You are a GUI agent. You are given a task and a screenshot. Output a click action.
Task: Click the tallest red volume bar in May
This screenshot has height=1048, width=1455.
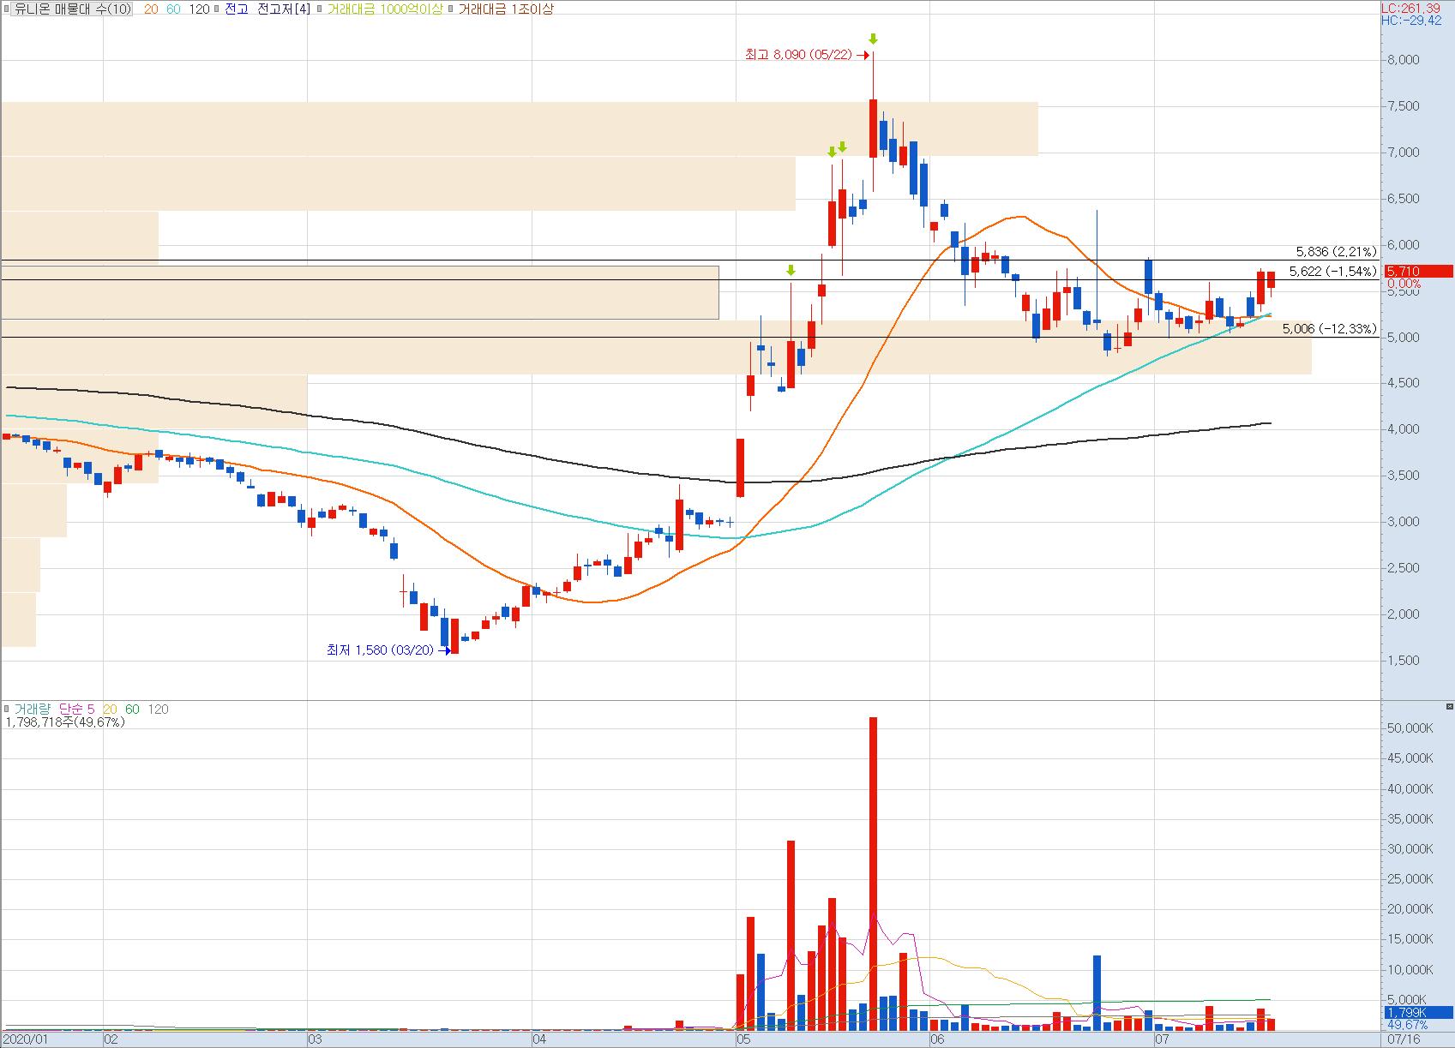tap(873, 873)
